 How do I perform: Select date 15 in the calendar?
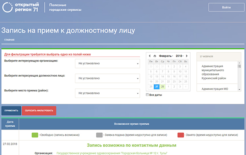(168, 77)
